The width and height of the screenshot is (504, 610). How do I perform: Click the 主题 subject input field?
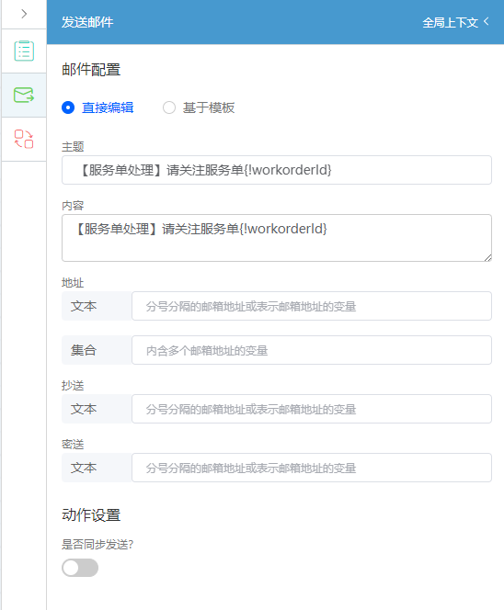(277, 170)
